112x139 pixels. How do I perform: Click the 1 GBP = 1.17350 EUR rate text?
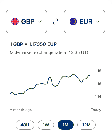coord(33,44)
